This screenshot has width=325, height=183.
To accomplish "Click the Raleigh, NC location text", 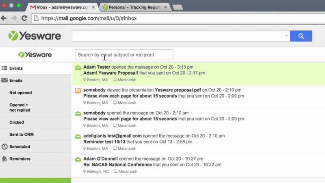I will tap(98, 172).
